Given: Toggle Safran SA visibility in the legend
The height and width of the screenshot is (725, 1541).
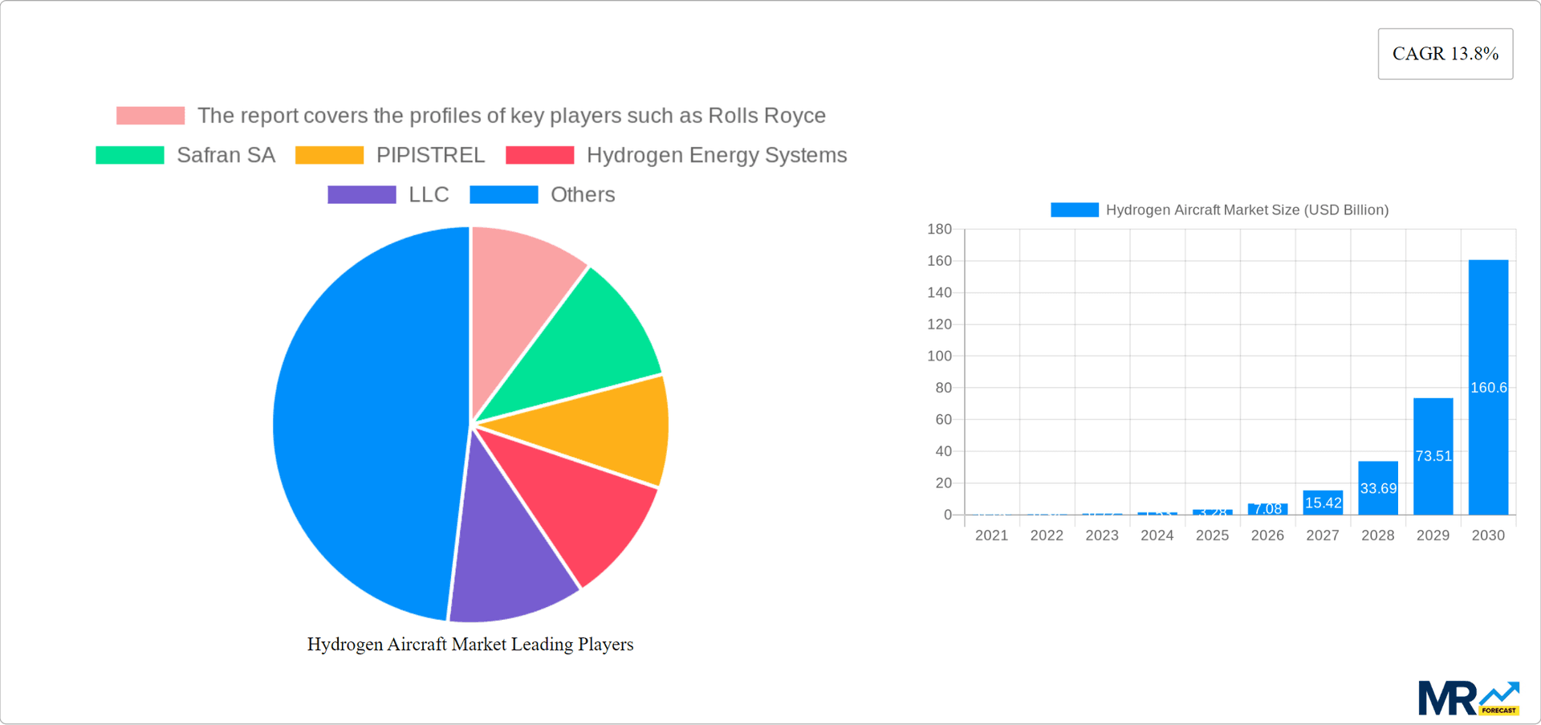Looking at the screenshot, I should [226, 154].
